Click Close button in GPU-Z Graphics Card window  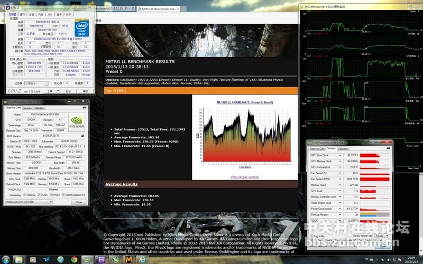click(x=79, y=202)
